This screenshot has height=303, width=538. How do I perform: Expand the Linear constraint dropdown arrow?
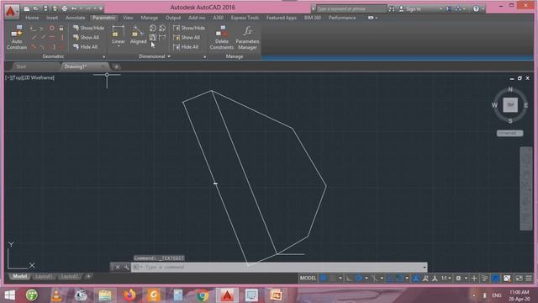[118, 46]
